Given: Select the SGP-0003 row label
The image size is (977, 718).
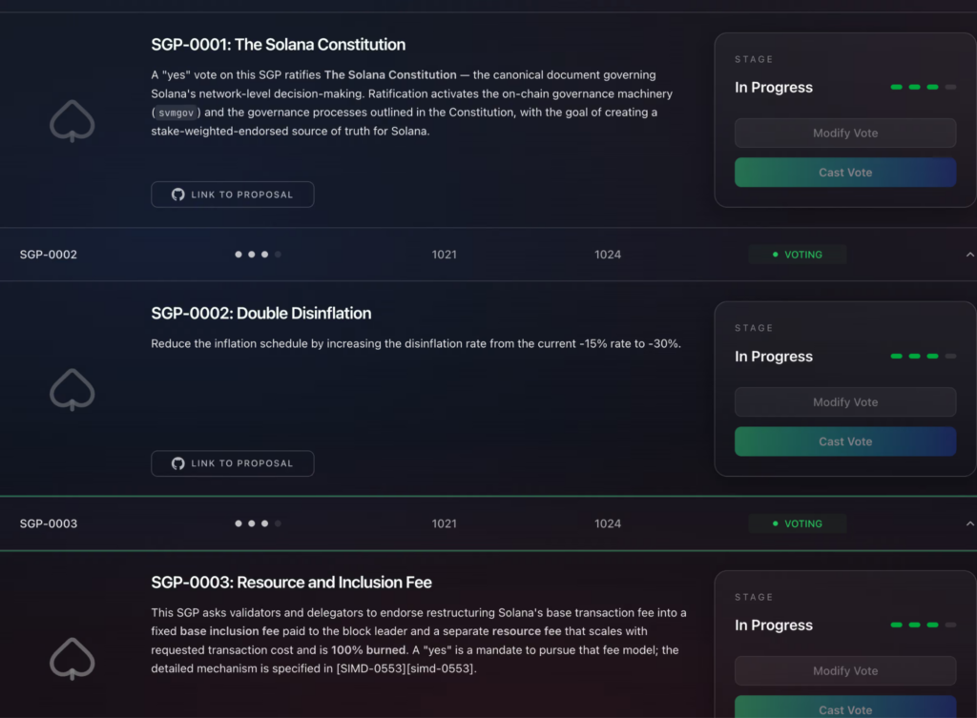Looking at the screenshot, I should [49, 523].
